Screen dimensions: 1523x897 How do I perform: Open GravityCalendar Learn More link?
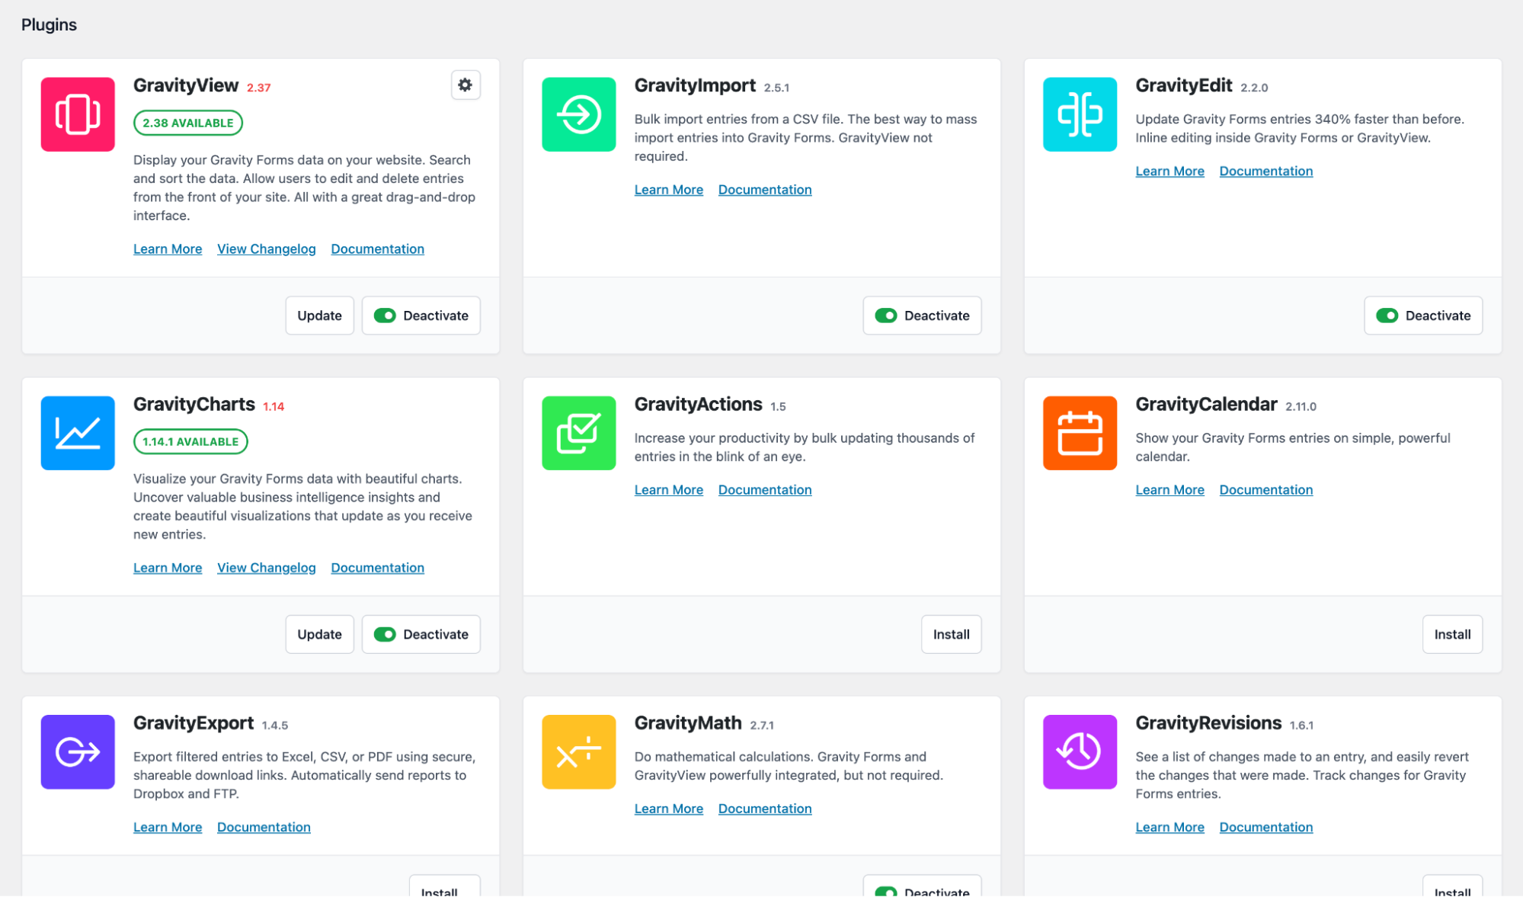[x=1170, y=490]
